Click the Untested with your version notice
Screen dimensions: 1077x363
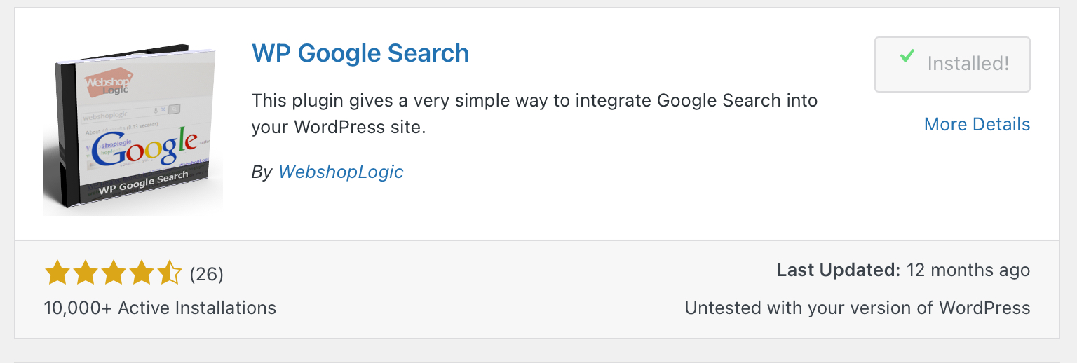point(857,308)
